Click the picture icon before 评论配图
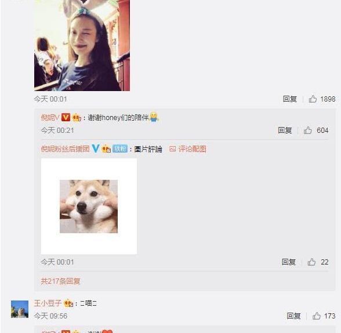The image size is (341, 333). pyautogui.click(x=173, y=149)
